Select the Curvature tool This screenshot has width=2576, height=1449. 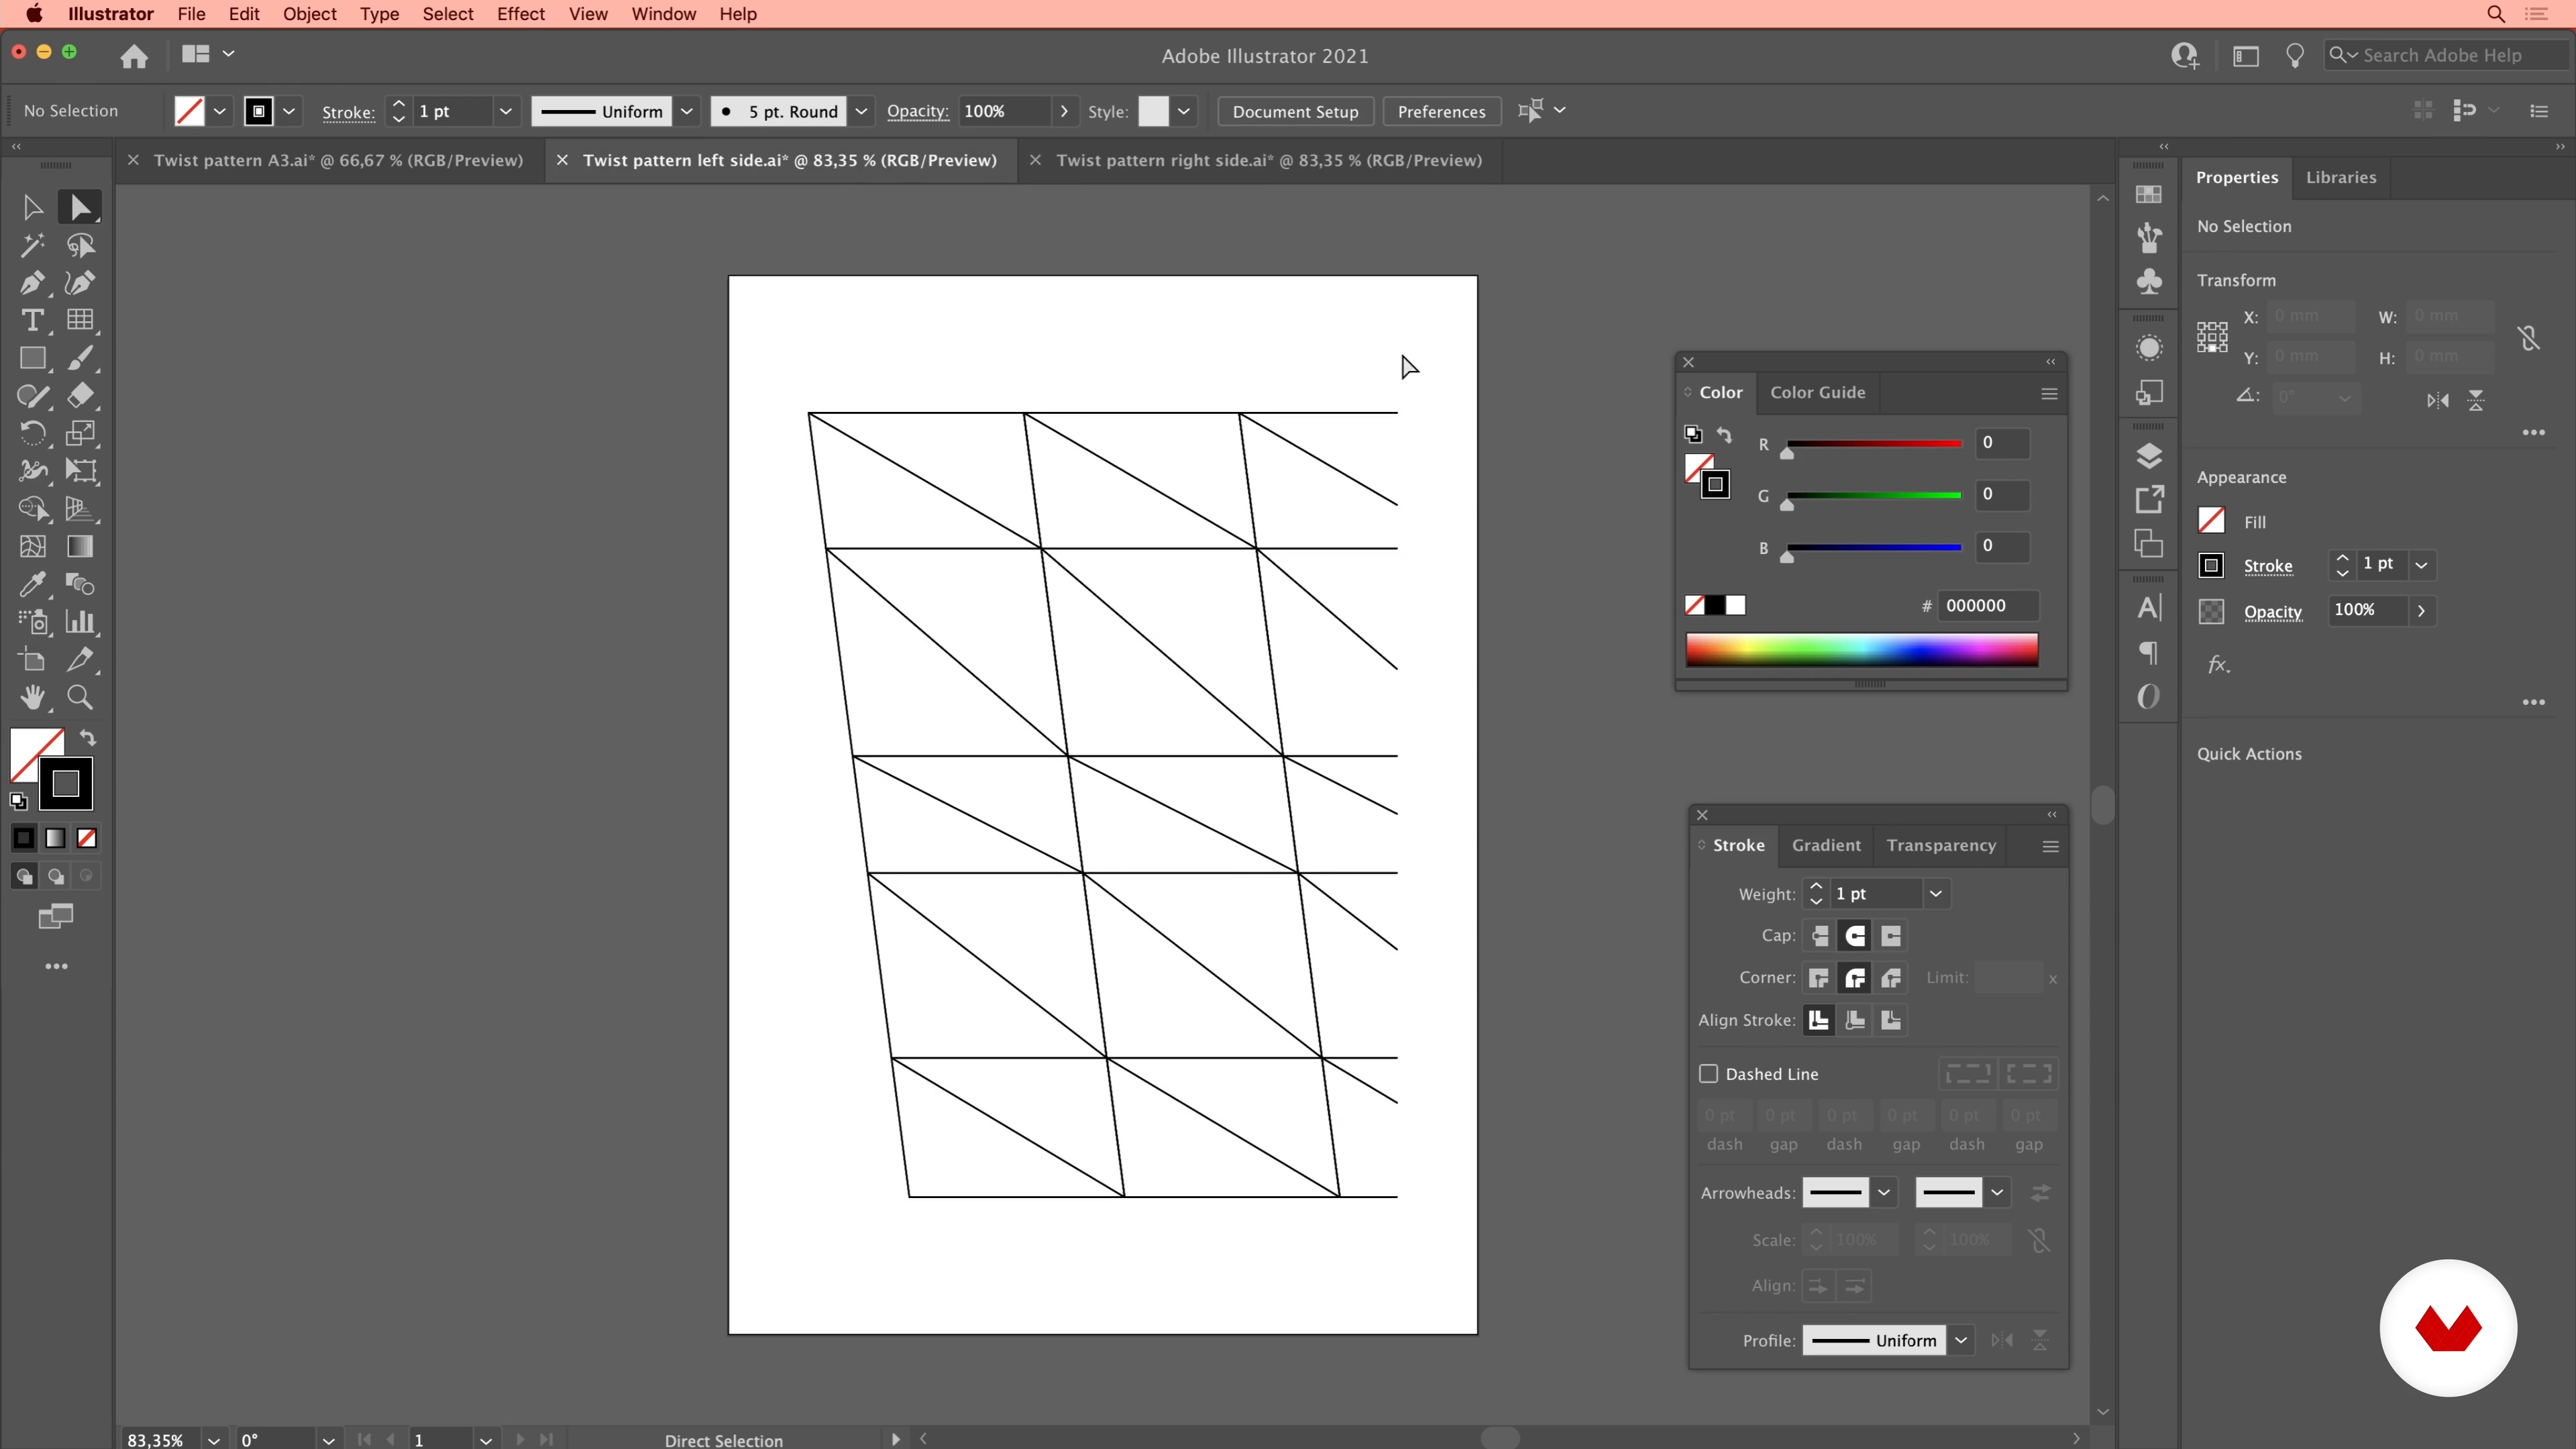(x=80, y=283)
